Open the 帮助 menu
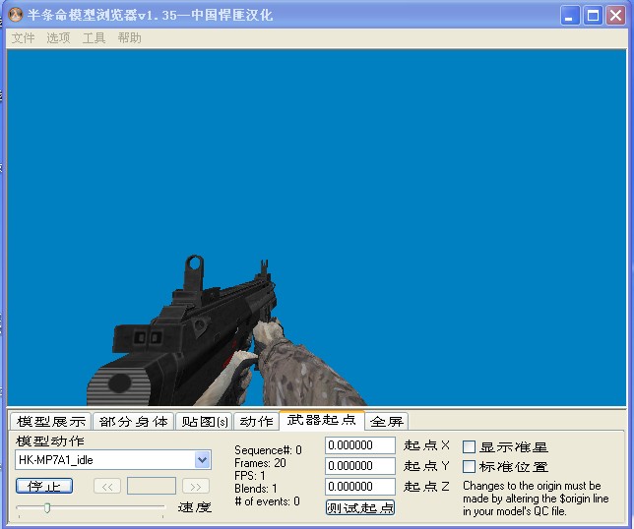Viewport: 634px width, 529px height. pyautogui.click(x=129, y=38)
